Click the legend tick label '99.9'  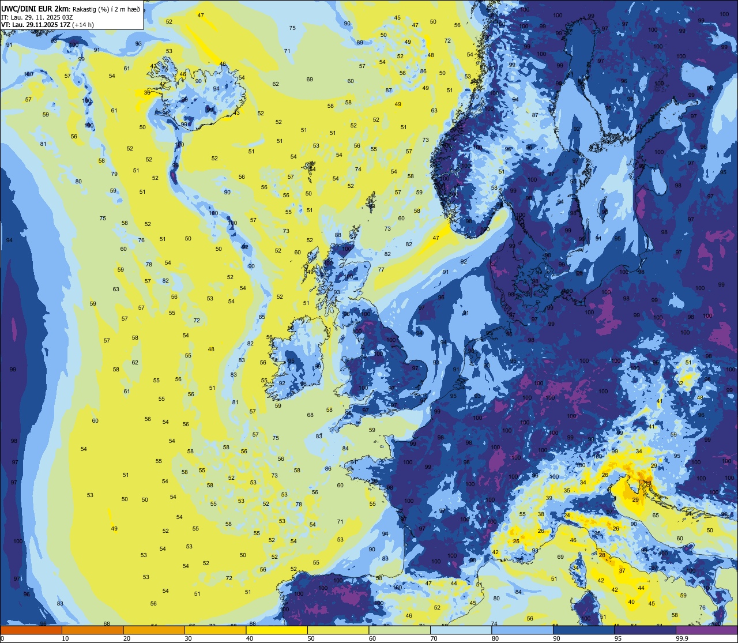682,638
